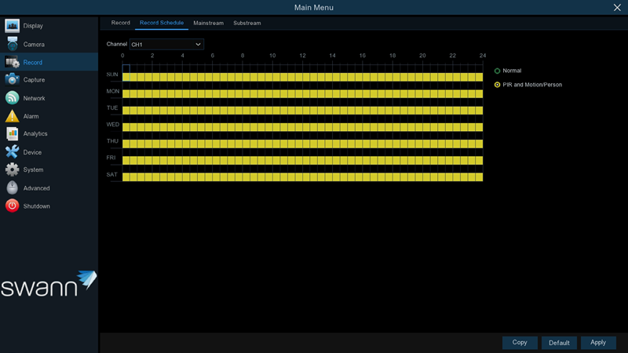This screenshot has height=353, width=628.
Task: Open the Capture section icon
Action: (x=13, y=80)
